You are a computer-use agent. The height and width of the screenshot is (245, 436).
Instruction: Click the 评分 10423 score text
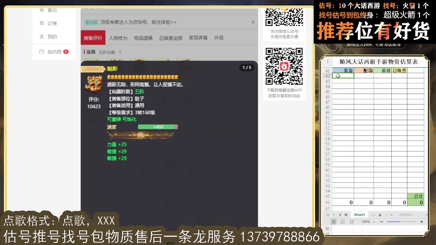pos(94,103)
